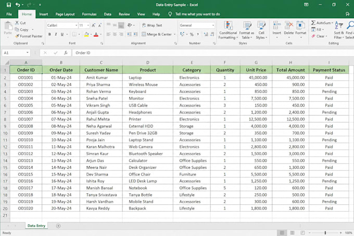Switch to the Insert ribbon tab
The width and height of the screenshot is (354, 236).
click(x=44, y=14)
